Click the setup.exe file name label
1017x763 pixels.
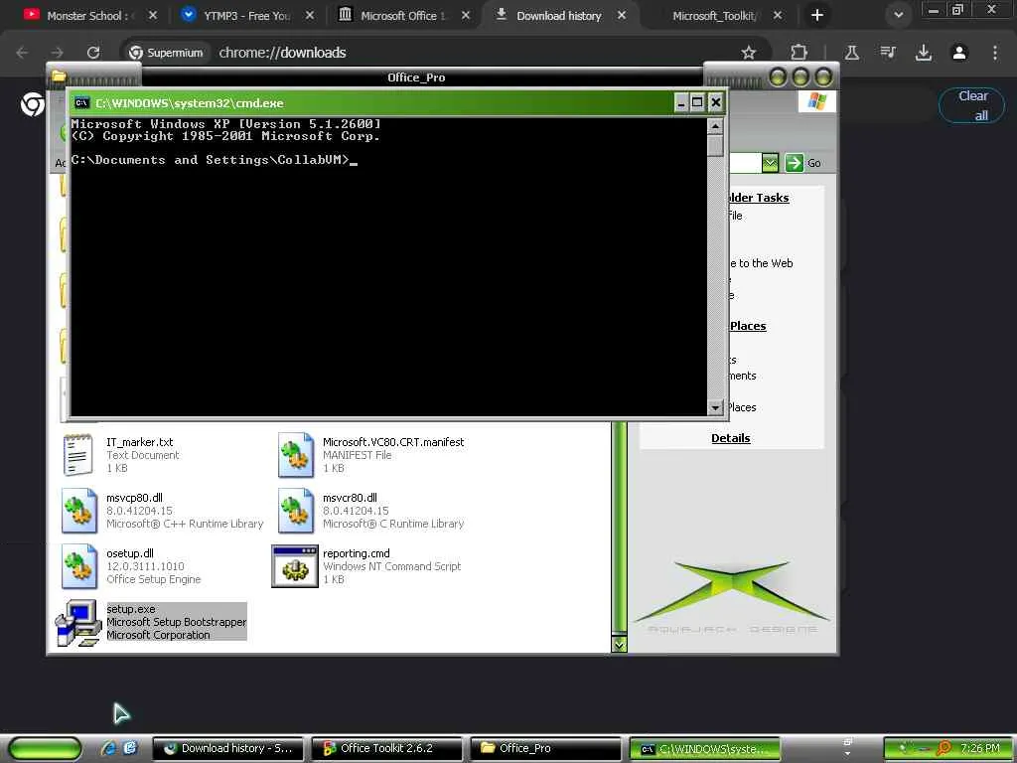[131, 609]
